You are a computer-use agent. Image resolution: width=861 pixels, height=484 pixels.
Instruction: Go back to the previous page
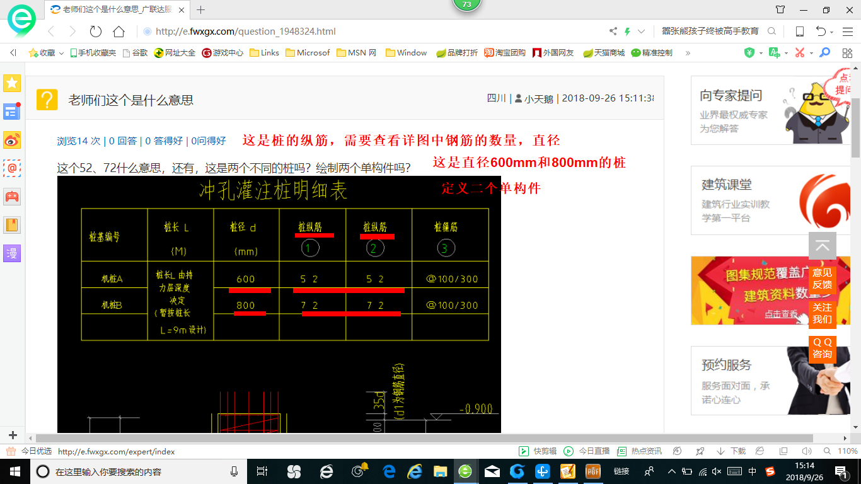coord(52,32)
